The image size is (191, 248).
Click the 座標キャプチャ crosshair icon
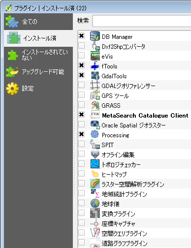point(95,223)
